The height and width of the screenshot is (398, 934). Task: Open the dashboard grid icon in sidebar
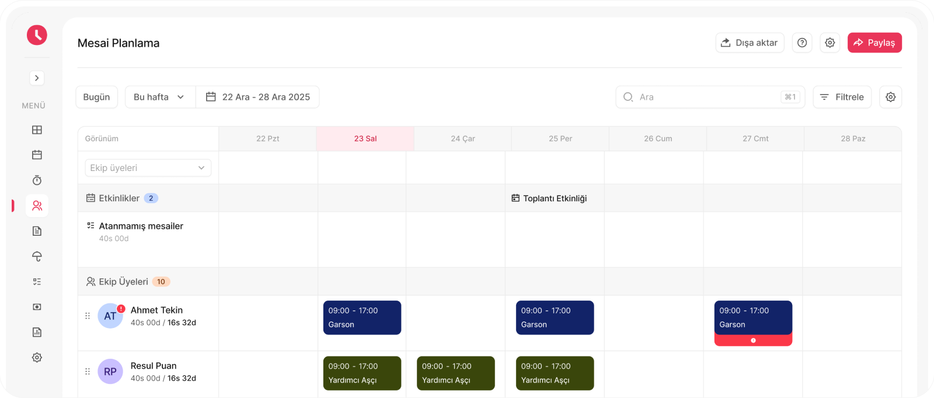pyautogui.click(x=37, y=130)
